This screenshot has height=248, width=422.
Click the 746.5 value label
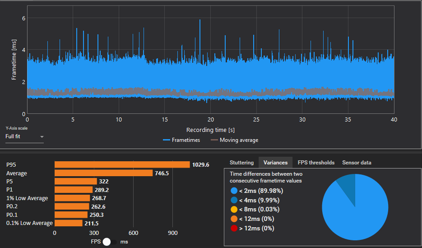pyautogui.click(x=162, y=173)
